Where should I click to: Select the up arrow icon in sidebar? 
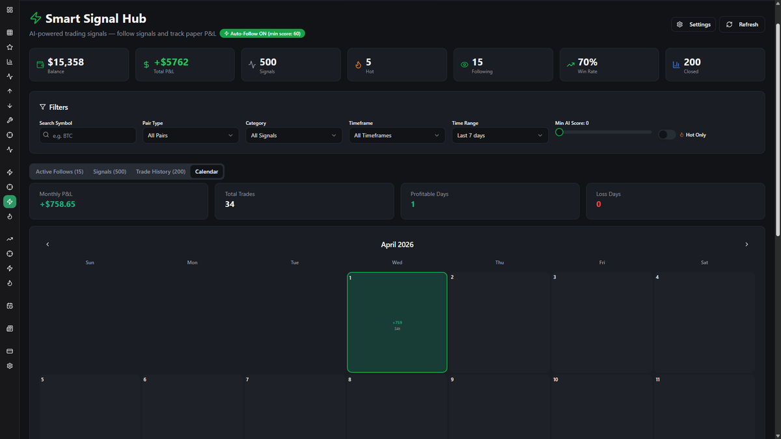[x=10, y=91]
